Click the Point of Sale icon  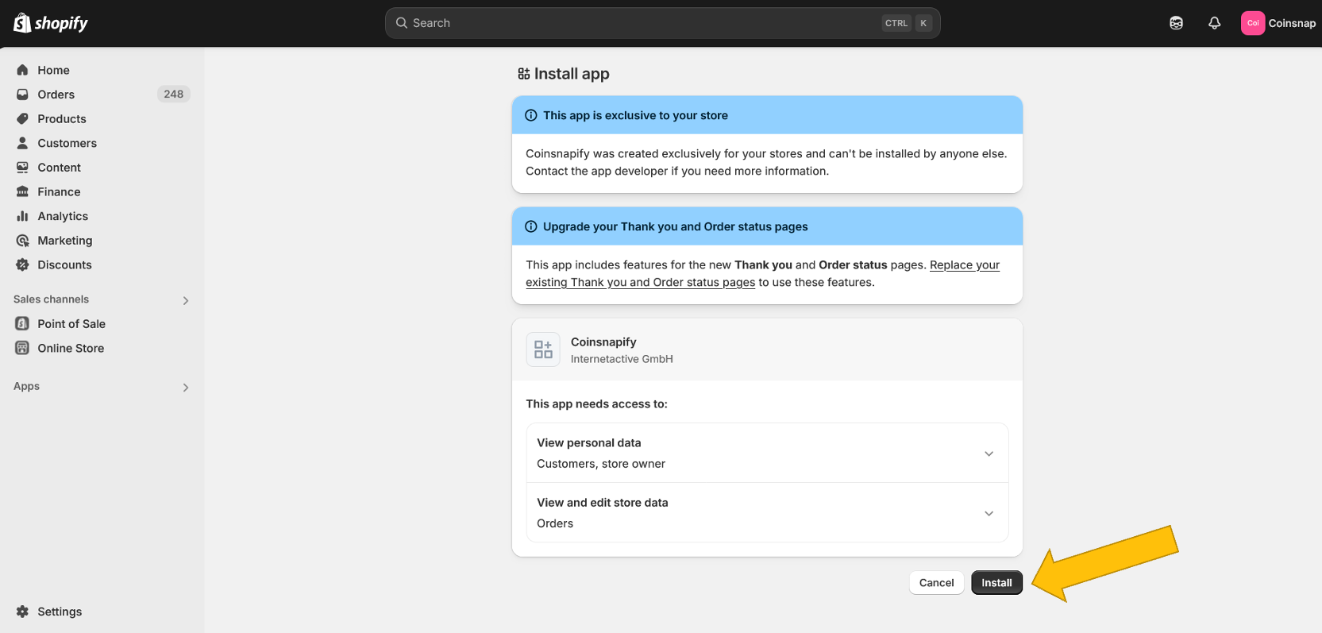tap(22, 324)
